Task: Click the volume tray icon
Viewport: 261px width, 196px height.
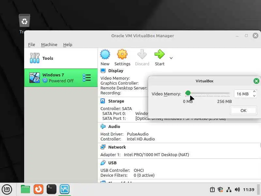Action: click(x=237, y=190)
